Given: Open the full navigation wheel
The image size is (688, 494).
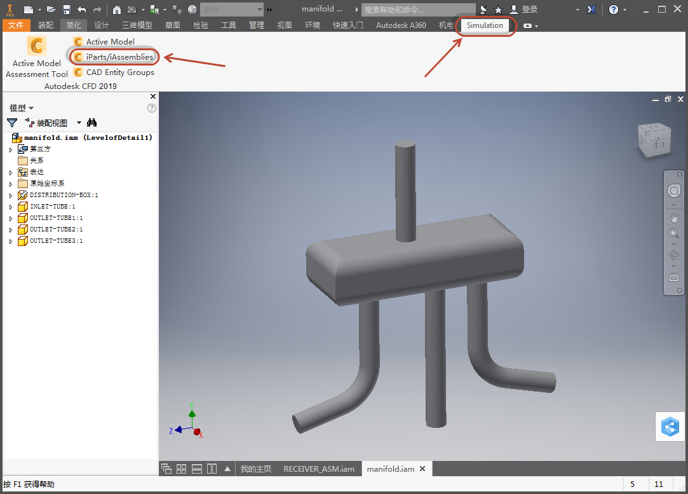Looking at the screenshot, I should click(x=674, y=191).
